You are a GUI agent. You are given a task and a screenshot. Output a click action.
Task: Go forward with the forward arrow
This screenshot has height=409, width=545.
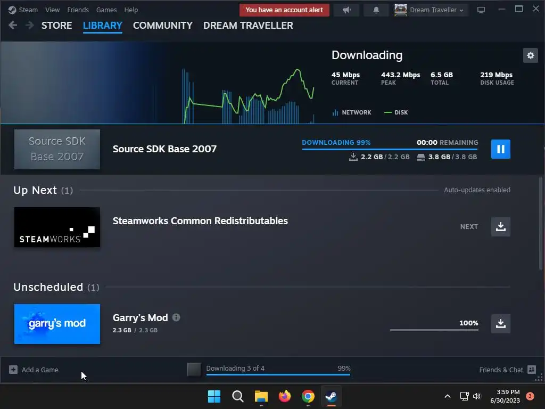[x=30, y=26]
